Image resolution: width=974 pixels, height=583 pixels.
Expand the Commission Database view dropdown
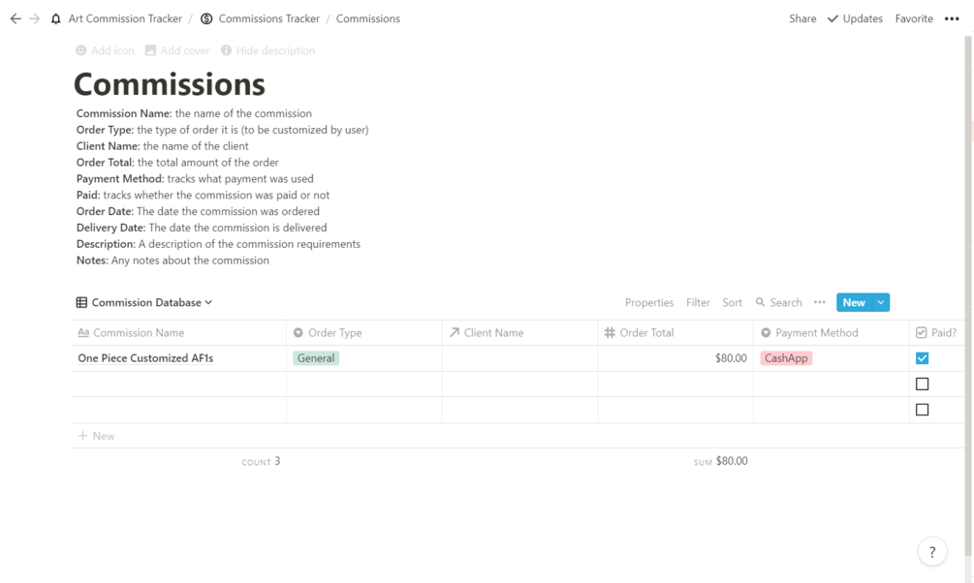(x=208, y=302)
